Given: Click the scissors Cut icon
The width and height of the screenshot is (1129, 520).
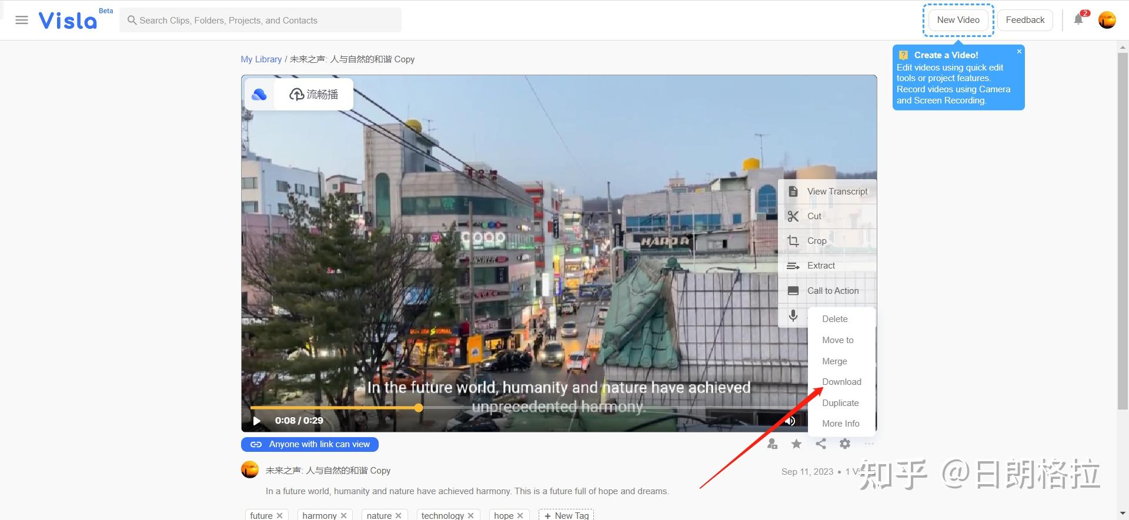Looking at the screenshot, I should tap(793, 216).
